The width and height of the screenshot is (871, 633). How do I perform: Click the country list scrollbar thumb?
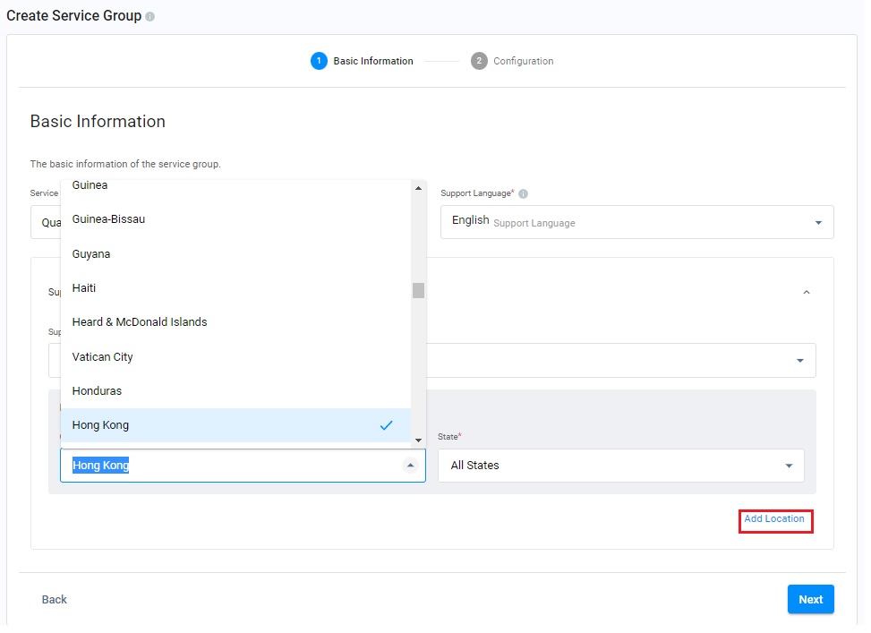click(x=418, y=290)
